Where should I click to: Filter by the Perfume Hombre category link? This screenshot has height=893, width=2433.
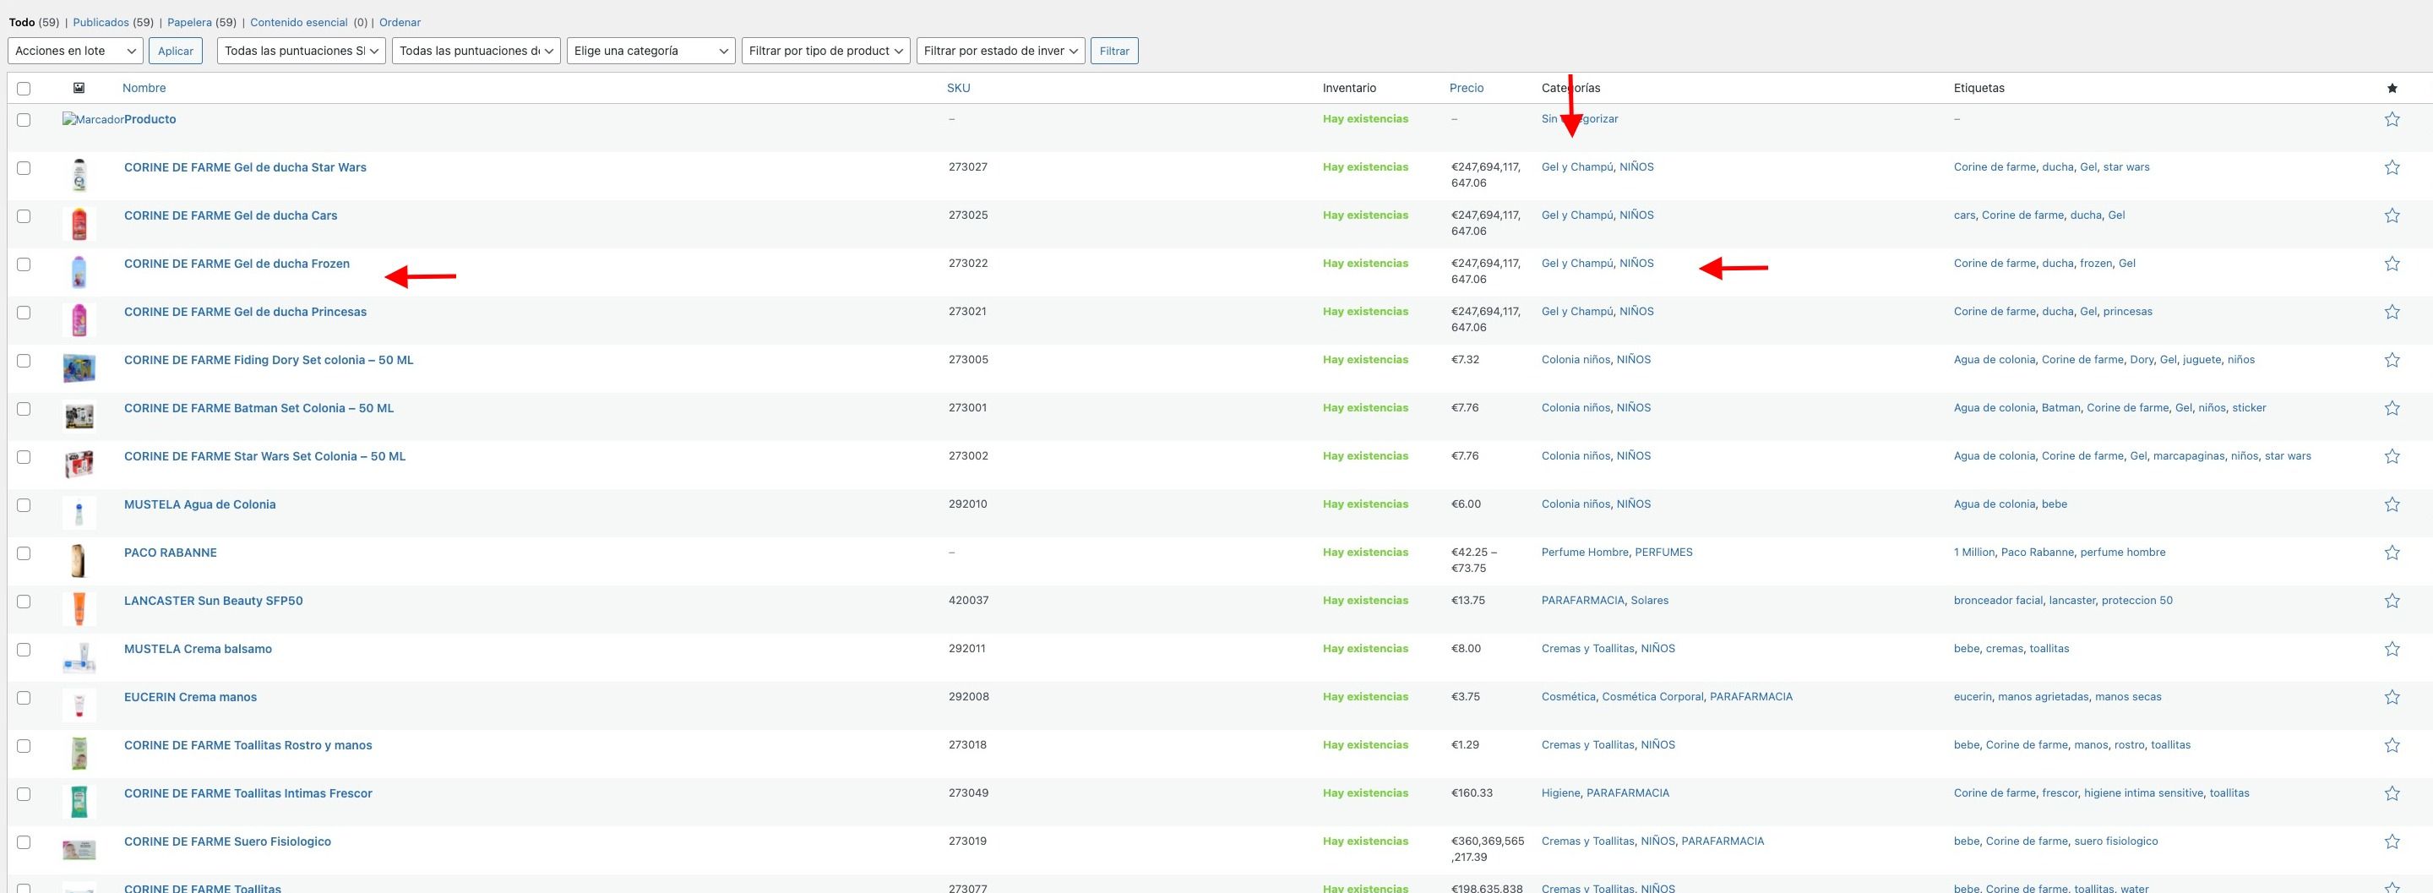click(1585, 552)
